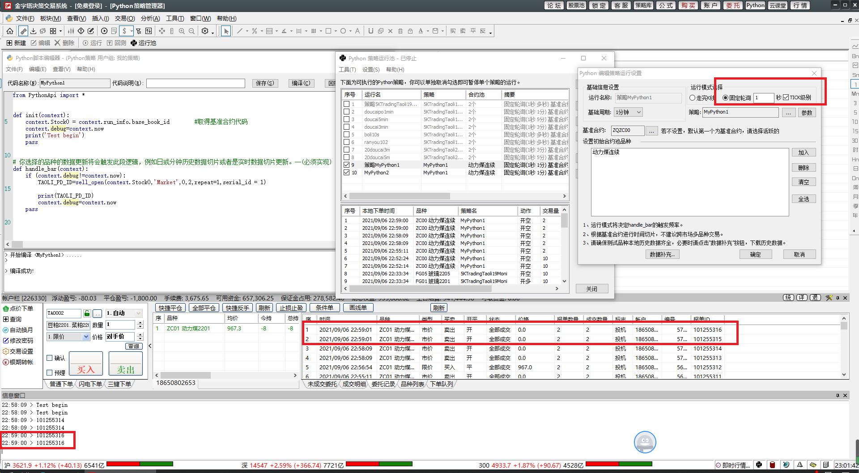Click the move crosshair arrows icon
This screenshot has width=859, height=473.
click(162, 31)
